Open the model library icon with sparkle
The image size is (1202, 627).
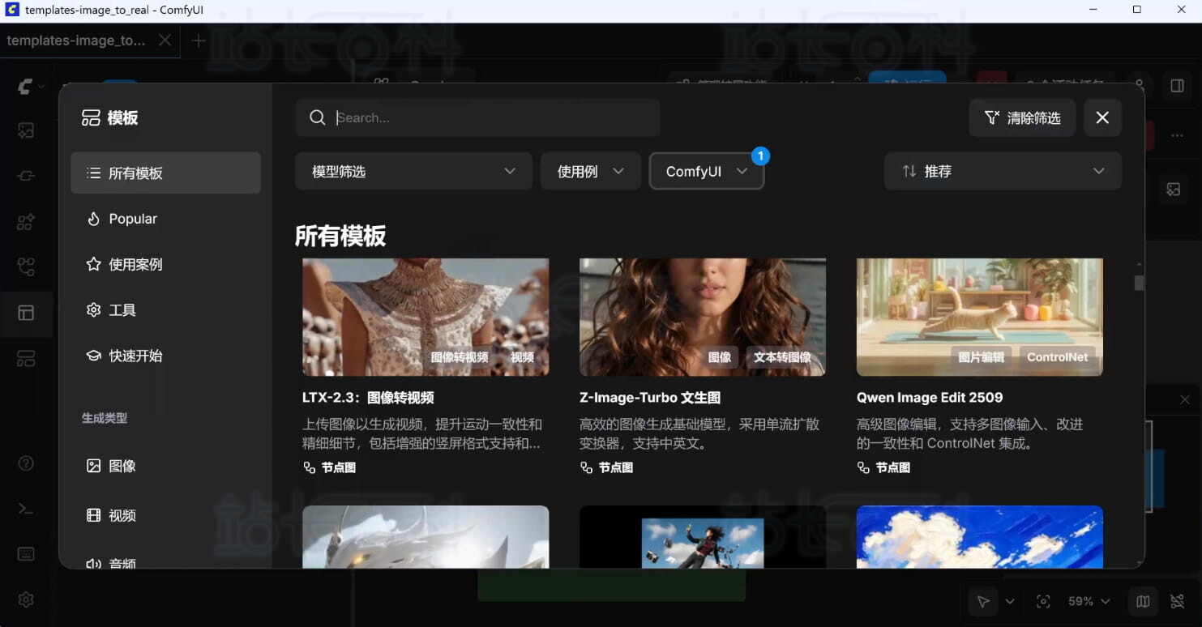26,221
